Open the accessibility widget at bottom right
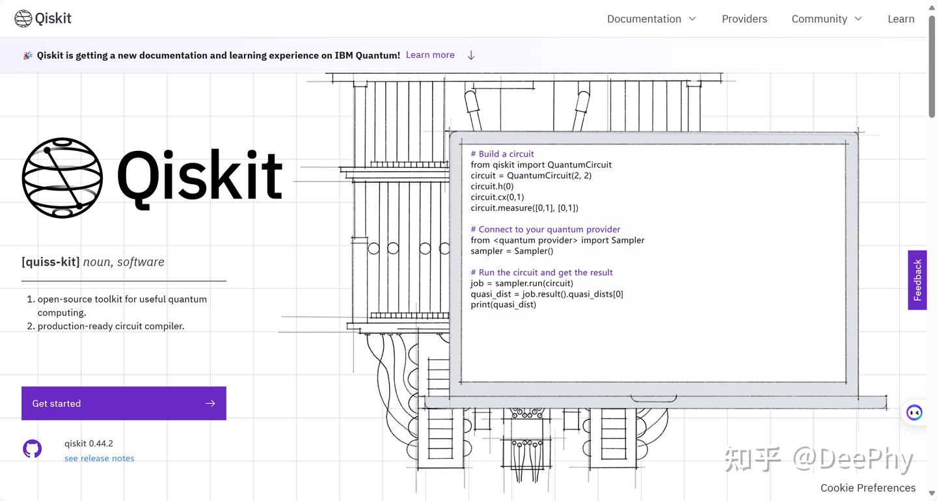The width and height of the screenshot is (937, 501). 914,412
